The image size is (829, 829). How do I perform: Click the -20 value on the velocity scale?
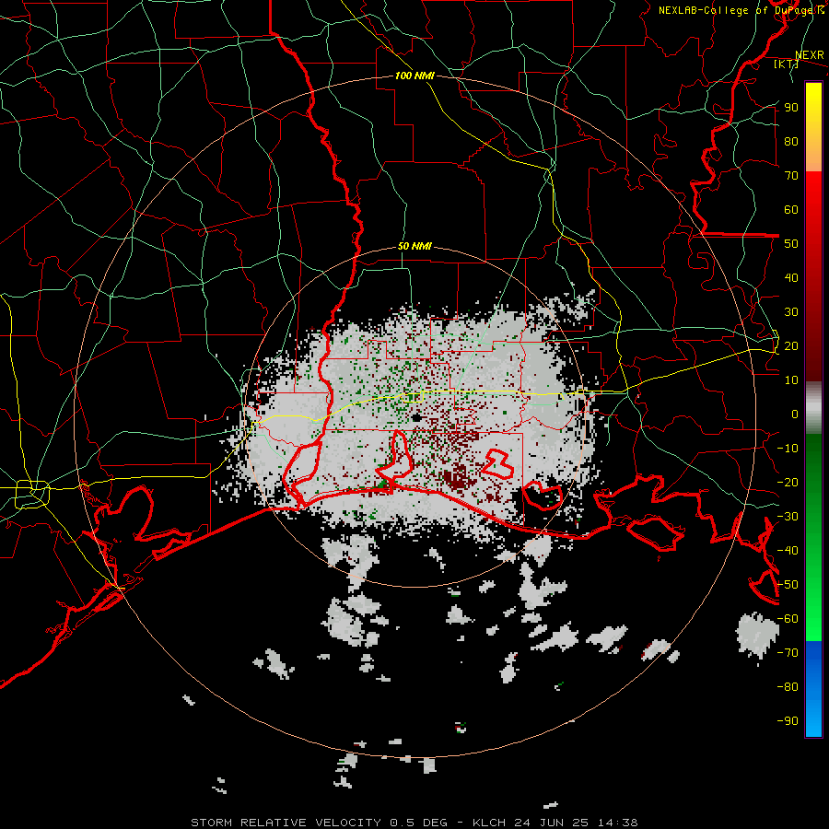788,483
